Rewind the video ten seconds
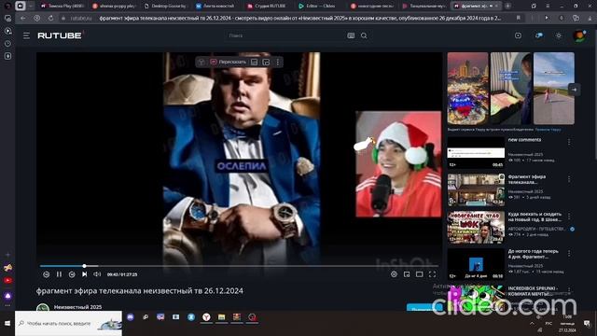The width and height of the screenshot is (597, 336). click(46, 274)
